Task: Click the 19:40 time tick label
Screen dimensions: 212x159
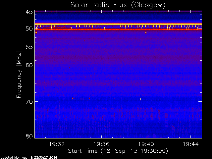Action: 146,144
